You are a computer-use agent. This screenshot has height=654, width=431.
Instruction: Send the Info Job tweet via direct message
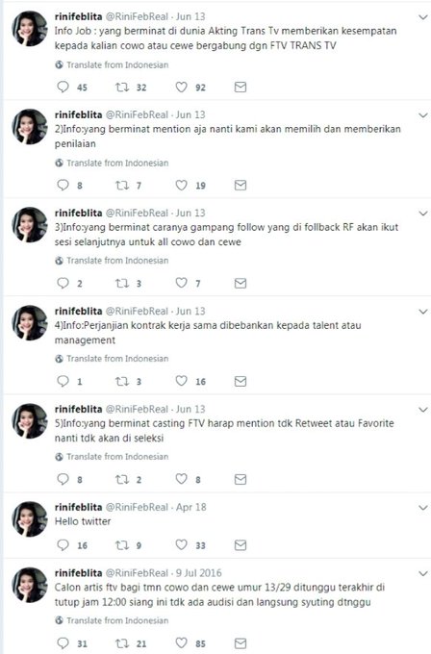tap(241, 87)
